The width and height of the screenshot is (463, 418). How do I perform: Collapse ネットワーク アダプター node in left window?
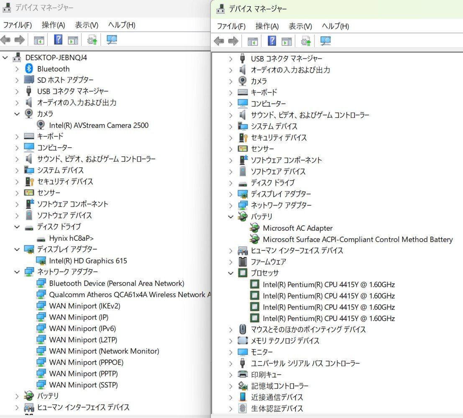point(17,272)
